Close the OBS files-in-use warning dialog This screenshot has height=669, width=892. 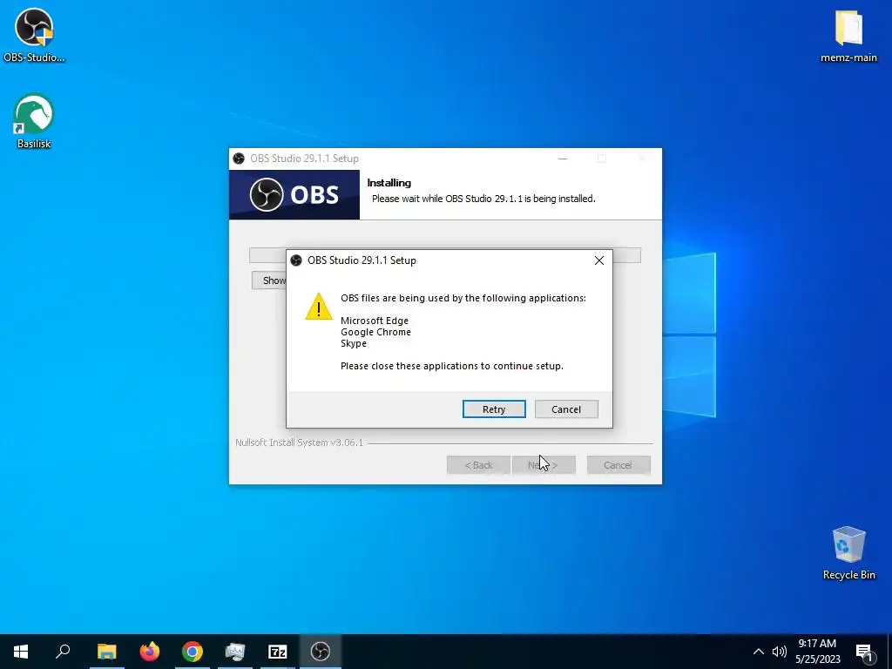[599, 260]
